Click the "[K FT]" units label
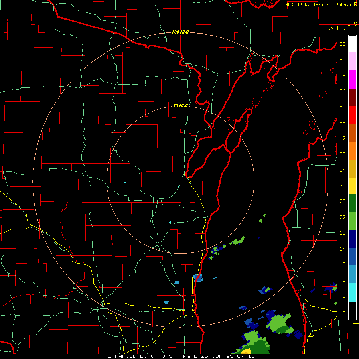Image resolution: width=359 pixels, height=359 pixels. click(x=337, y=28)
